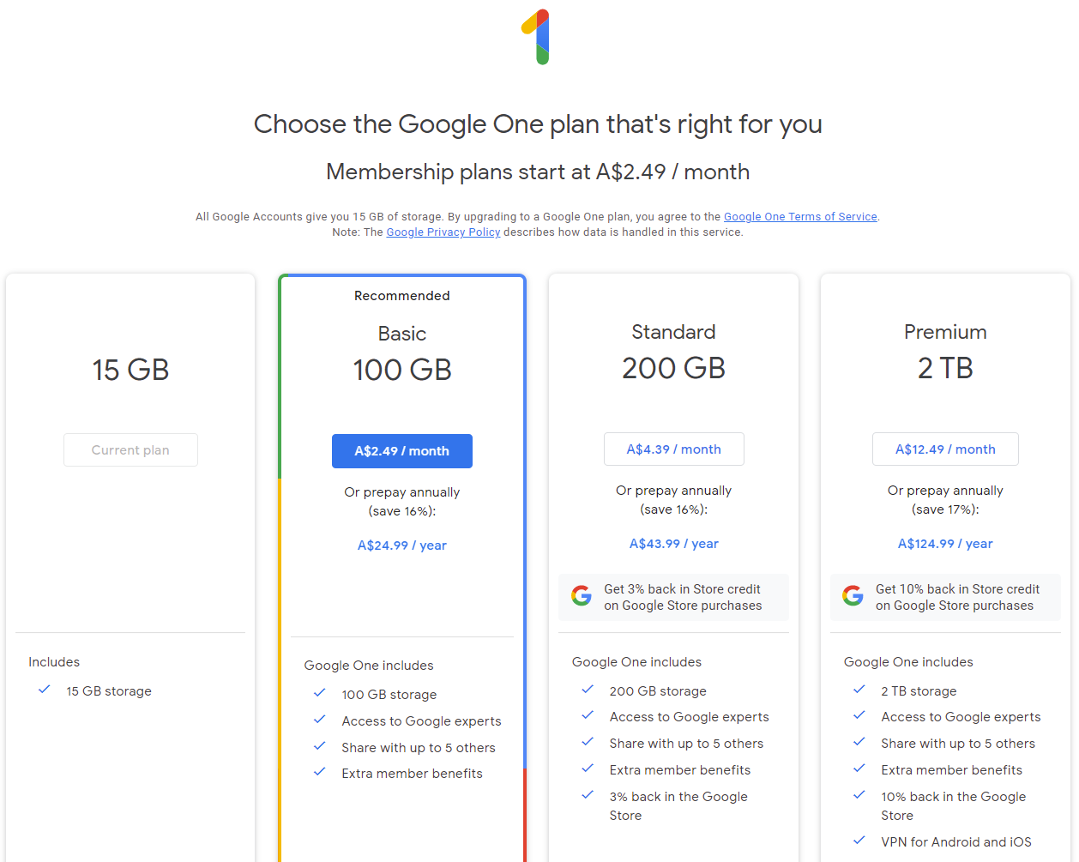Open Google One Terms of Service link

[x=800, y=217]
